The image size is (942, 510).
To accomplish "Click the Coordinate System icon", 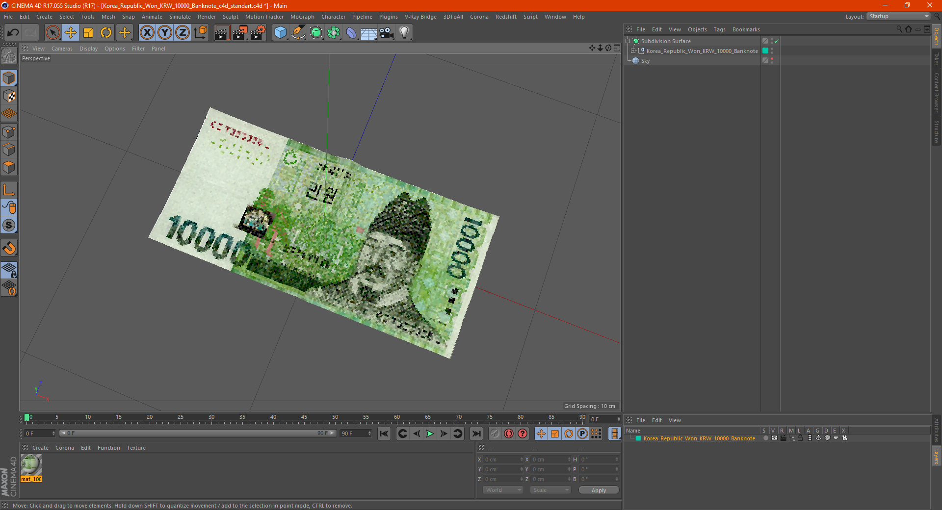I will (x=201, y=33).
